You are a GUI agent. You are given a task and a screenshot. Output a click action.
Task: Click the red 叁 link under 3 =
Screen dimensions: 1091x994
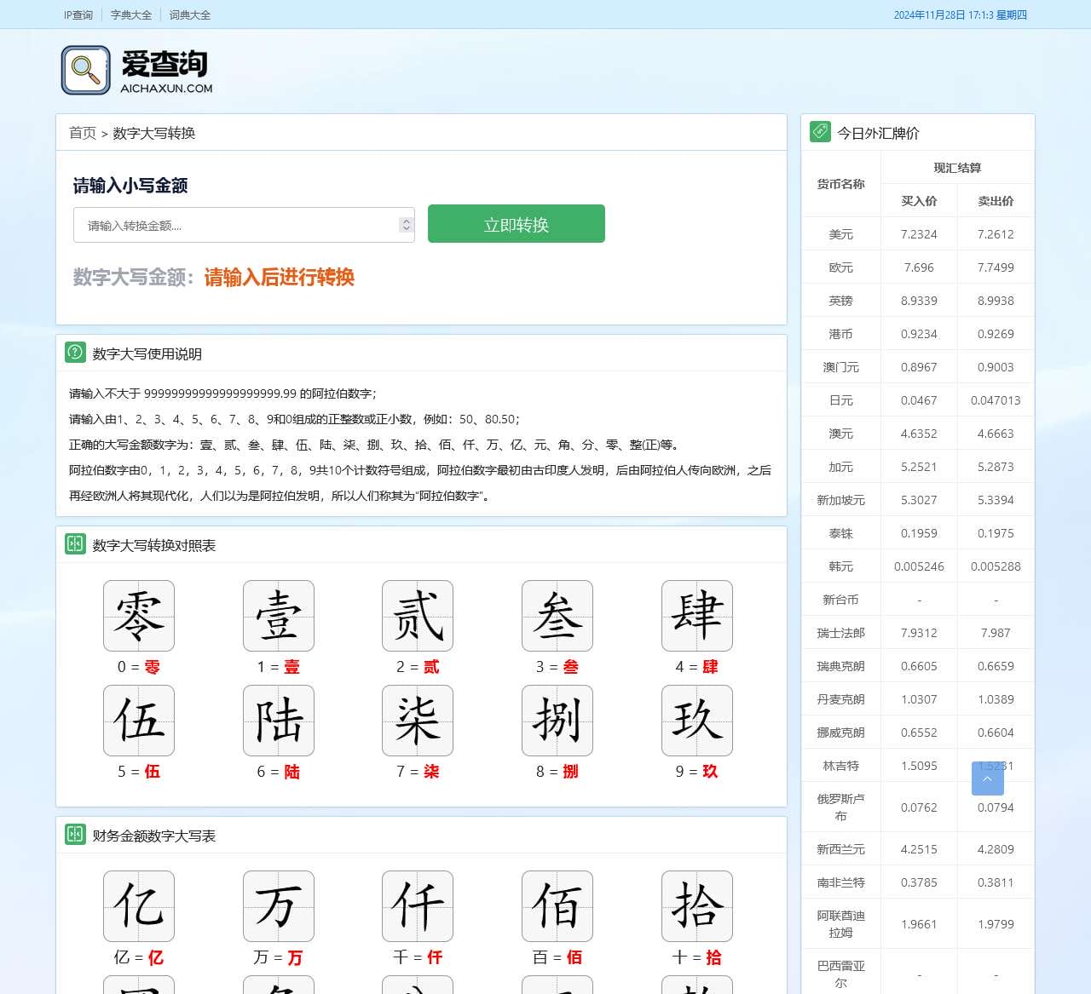click(571, 667)
